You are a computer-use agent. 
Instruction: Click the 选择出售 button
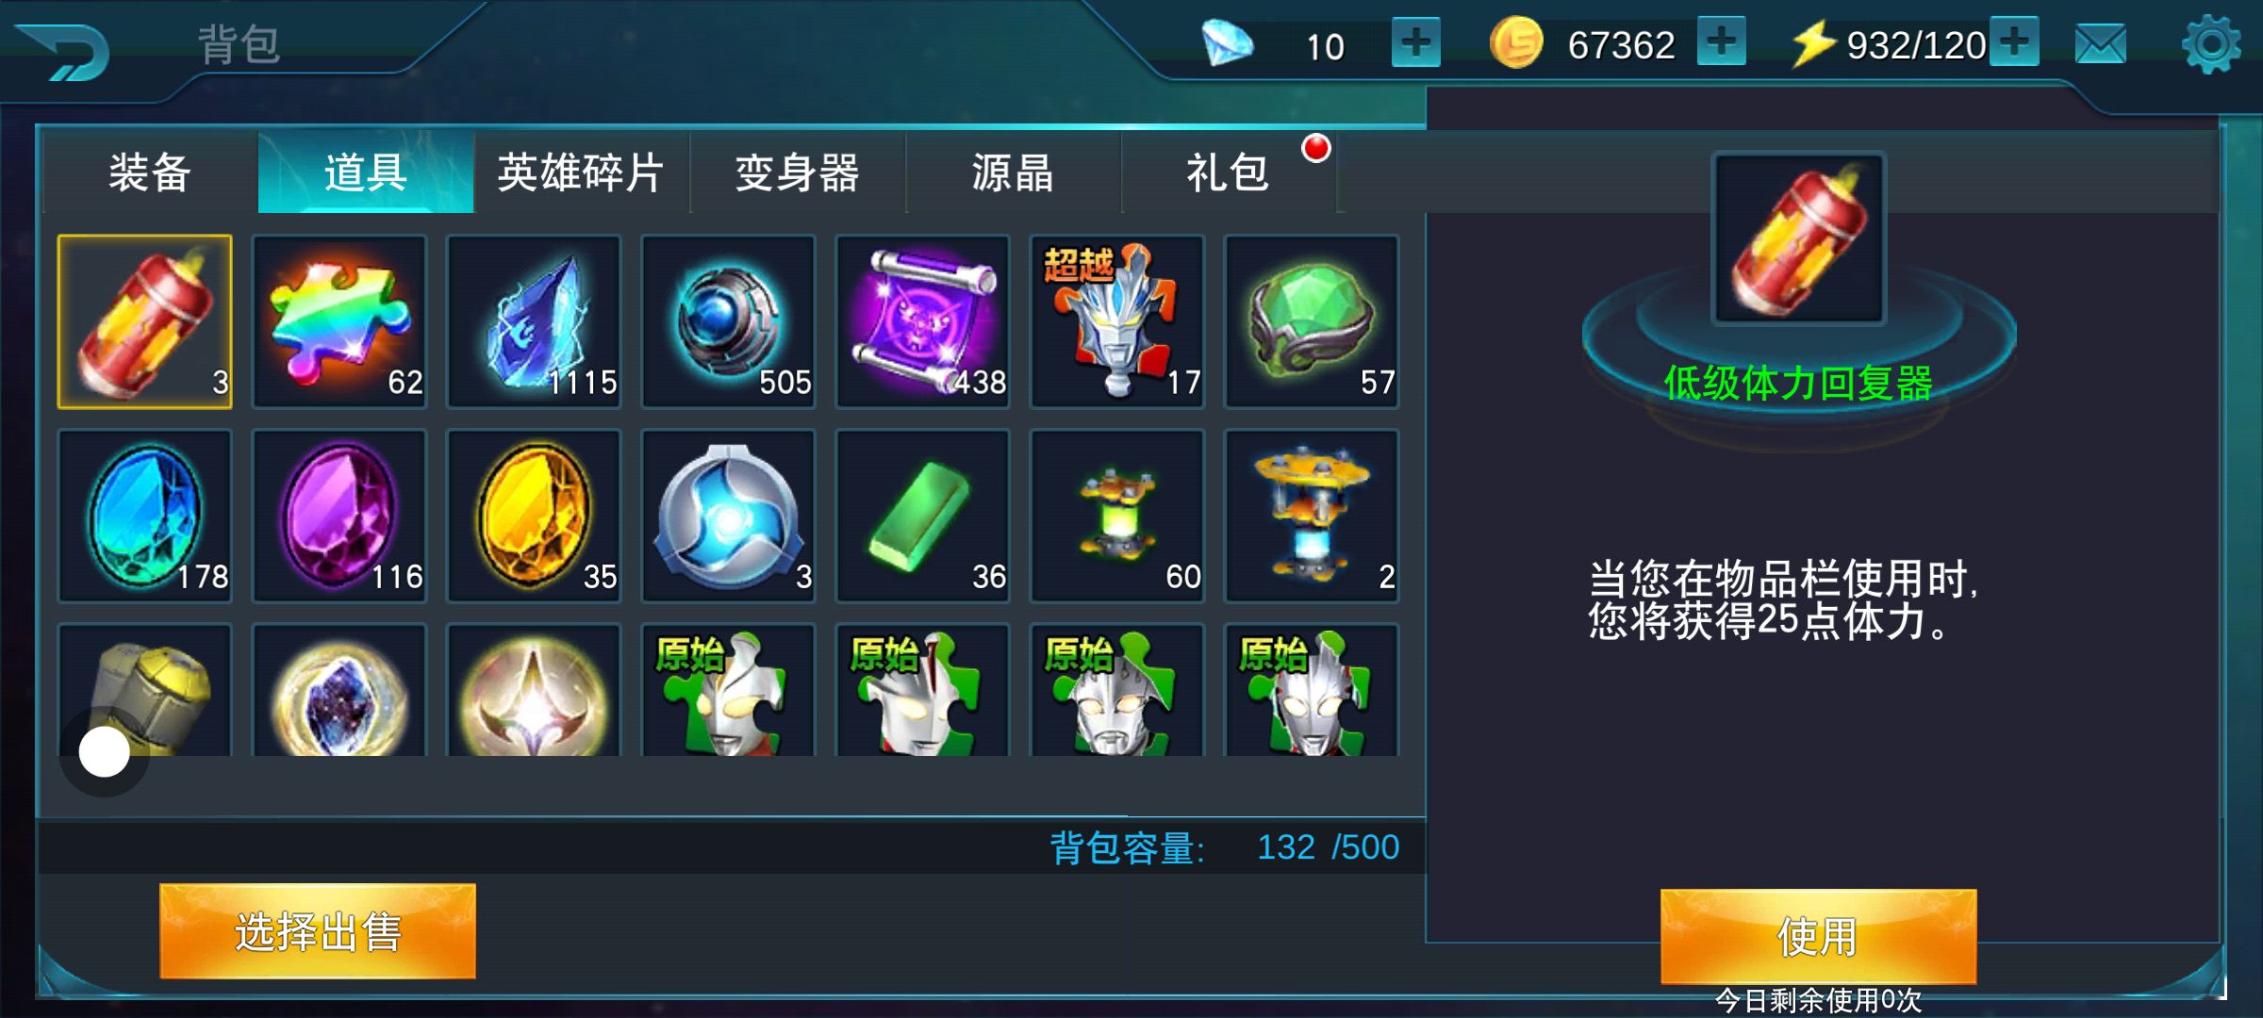pos(318,931)
